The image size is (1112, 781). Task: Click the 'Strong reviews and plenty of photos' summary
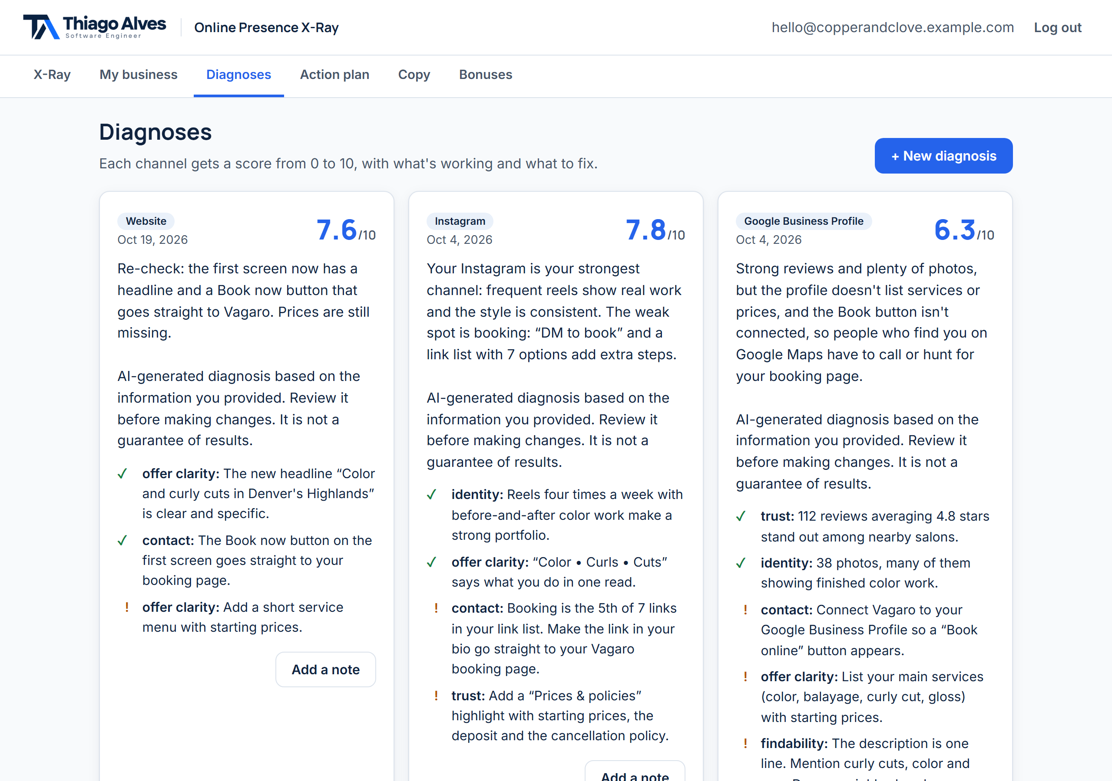pos(863,322)
